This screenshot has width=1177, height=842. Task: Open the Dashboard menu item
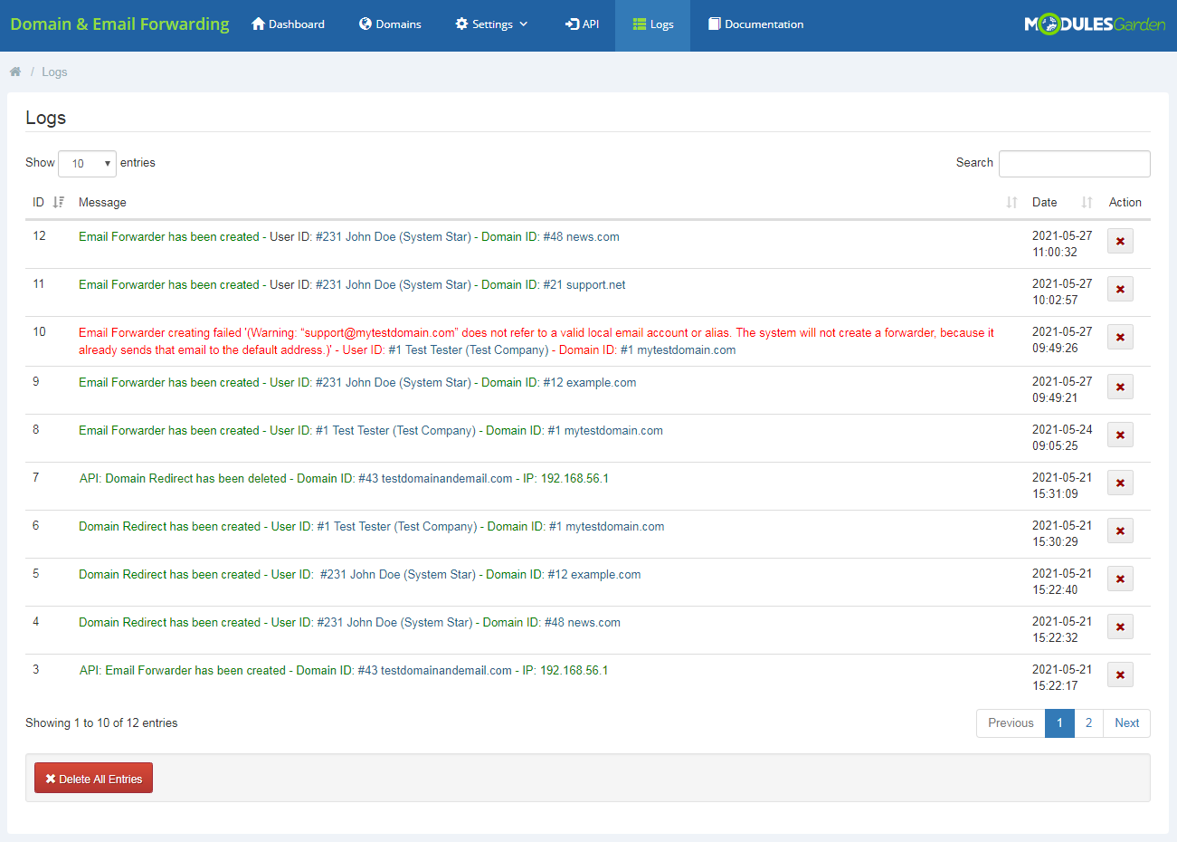click(288, 24)
